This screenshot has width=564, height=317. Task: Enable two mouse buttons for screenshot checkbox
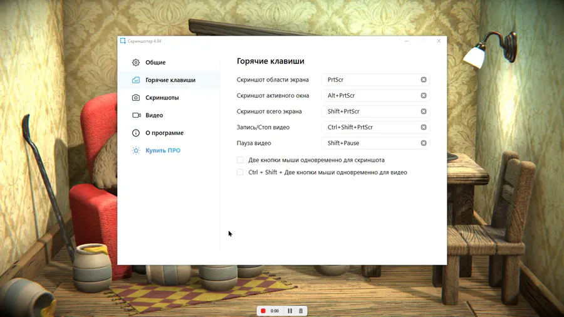pyautogui.click(x=240, y=160)
